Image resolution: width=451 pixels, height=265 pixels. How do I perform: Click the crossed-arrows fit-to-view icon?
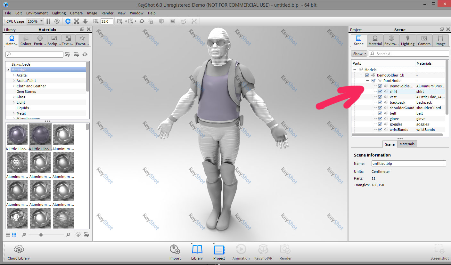point(77,21)
